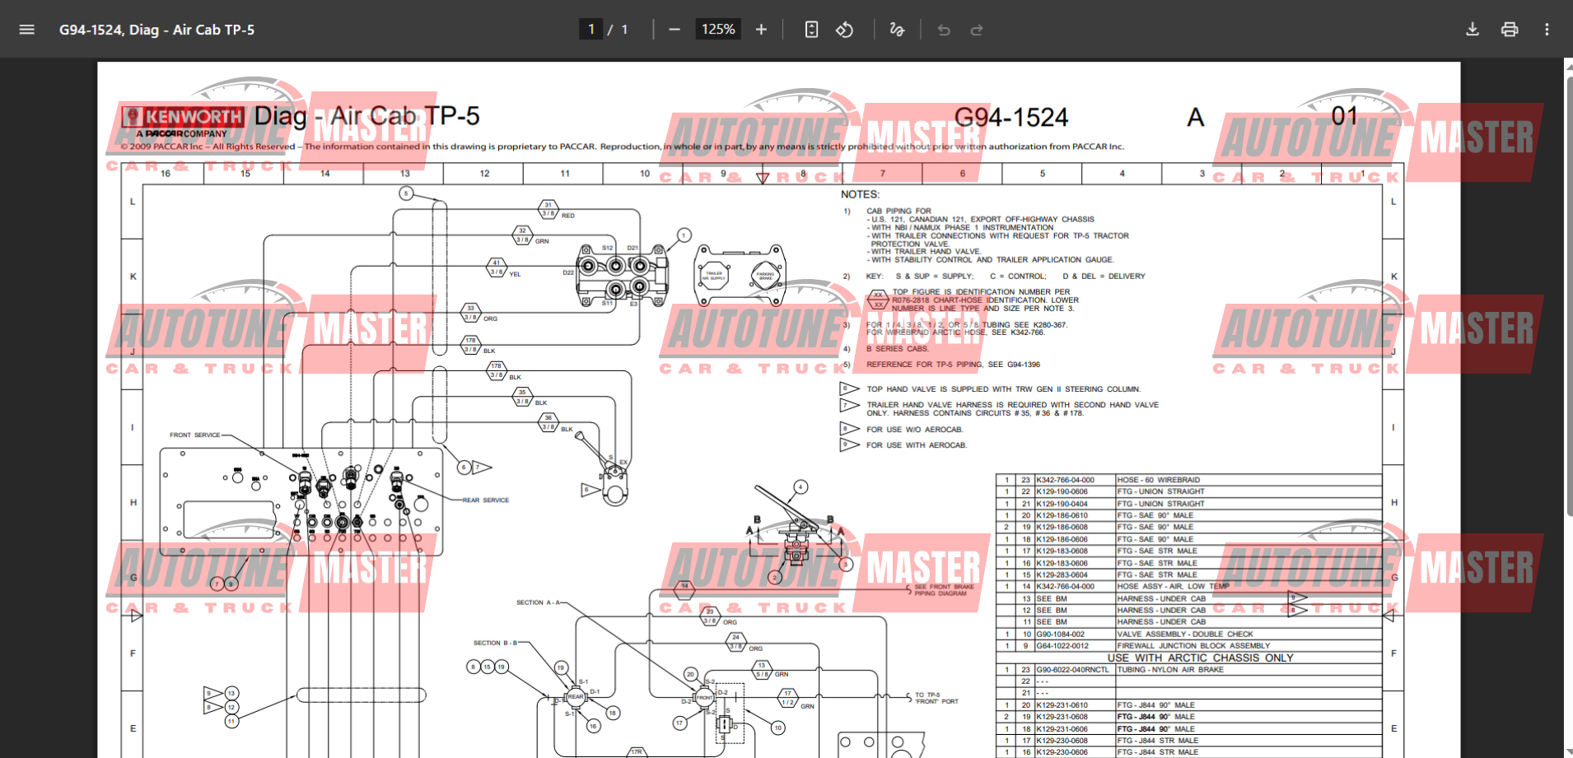Download the PDF file

pos(1473,30)
